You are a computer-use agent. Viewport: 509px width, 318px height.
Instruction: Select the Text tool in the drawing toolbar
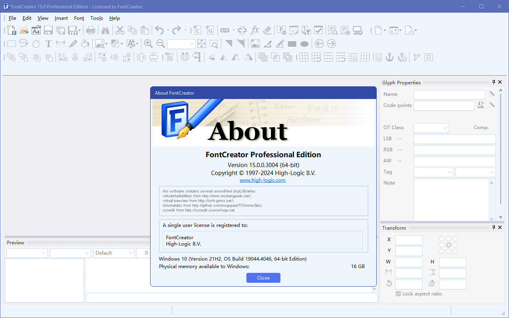[x=48, y=44]
